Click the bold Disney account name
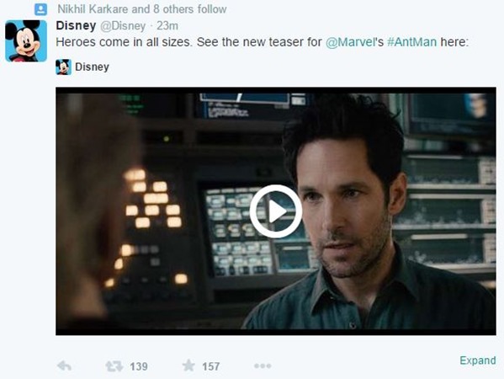 [x=76, y=25]
